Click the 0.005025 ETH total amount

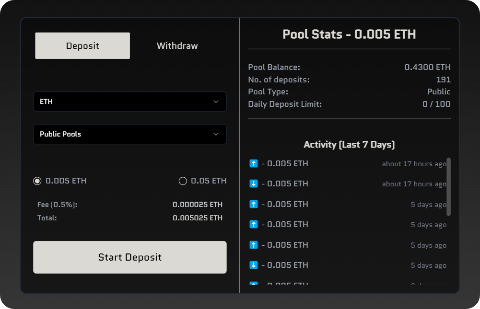click(198, 218)
